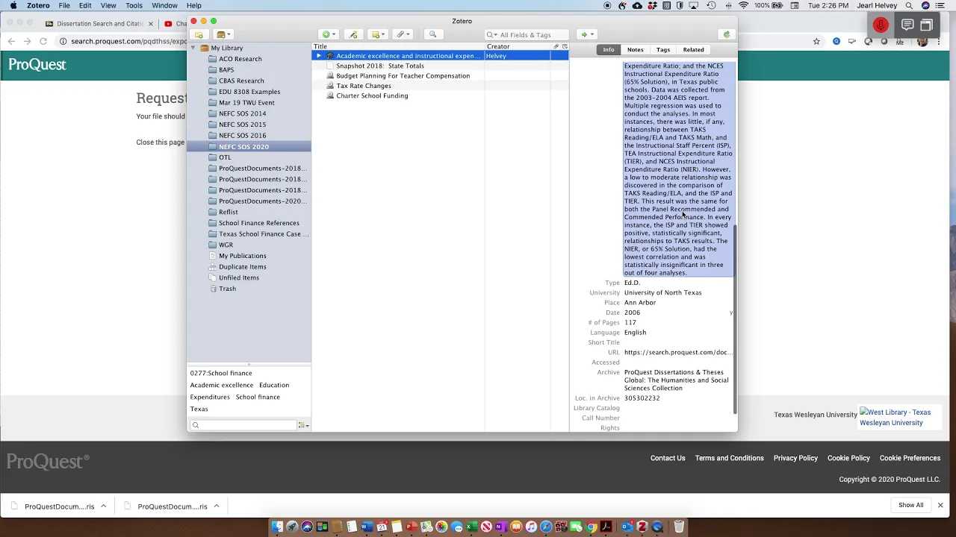Open the tag selector actions menu icon

pyautogui.click(x=303, y=425)
